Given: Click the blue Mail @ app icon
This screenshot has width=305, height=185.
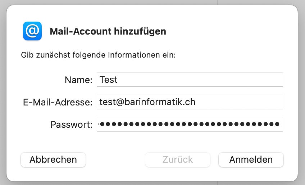Looking at the screenshot, I should (x=32, y=31).
